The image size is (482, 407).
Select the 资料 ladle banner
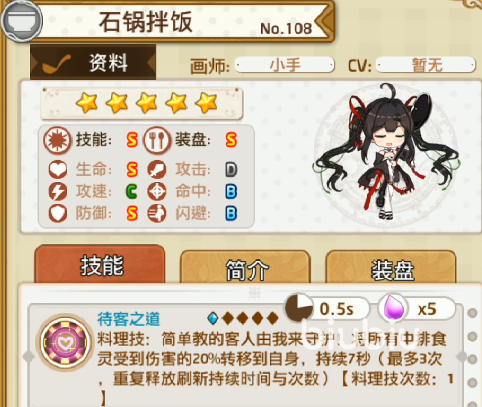93,62
